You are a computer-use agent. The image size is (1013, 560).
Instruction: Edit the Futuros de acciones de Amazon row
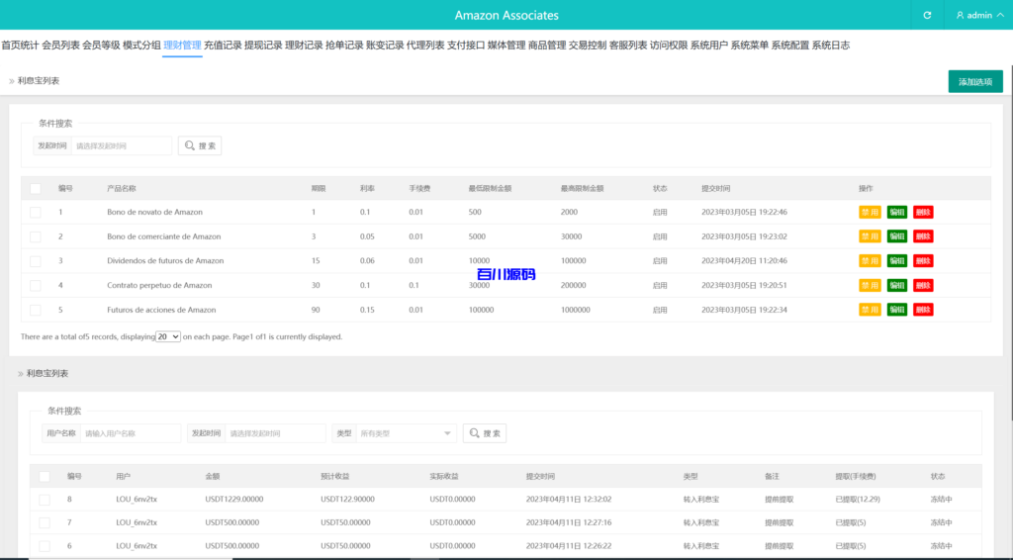tap(896, 310)
